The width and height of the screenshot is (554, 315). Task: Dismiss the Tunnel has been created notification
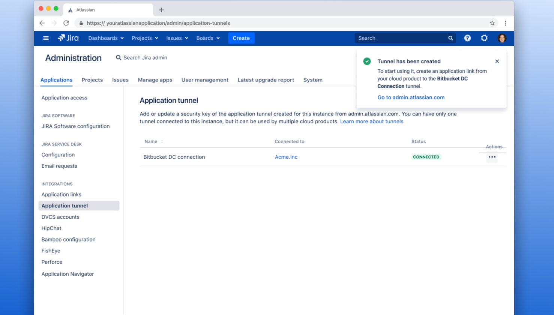(497, 61)
